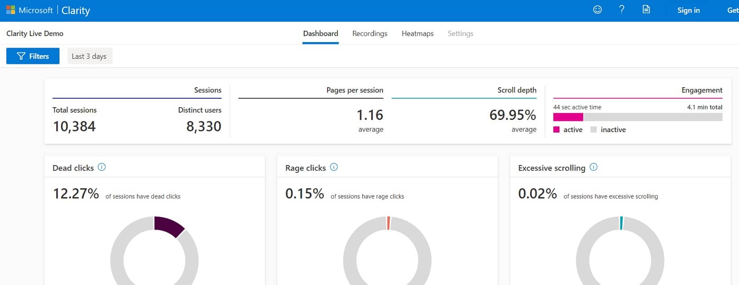The image size is (739, 285).
Task: Click the dark purple dead clicks donut segment
Action: pyautogui.click(x=169, y=226)
